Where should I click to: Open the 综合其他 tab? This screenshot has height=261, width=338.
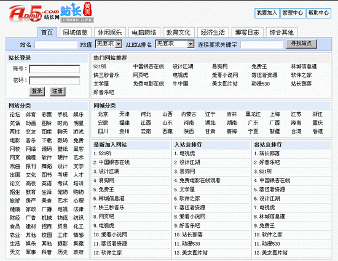click(x=281, y=33)
